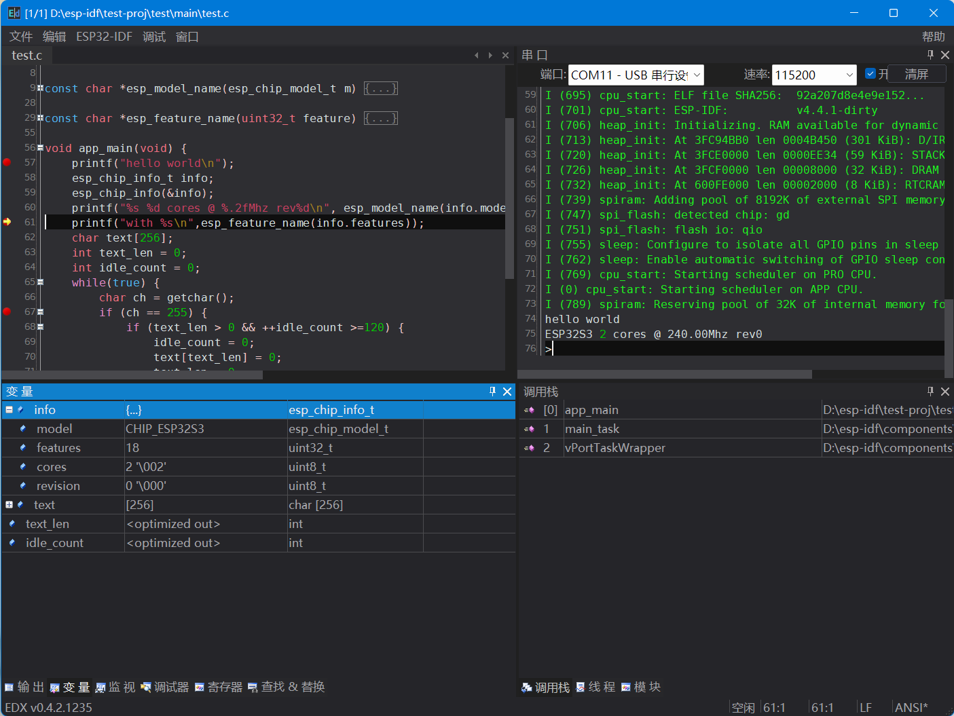The image size is (954, 716).
Task: Remove the breakpoint on line 57
Action: (x=7, y=162)
